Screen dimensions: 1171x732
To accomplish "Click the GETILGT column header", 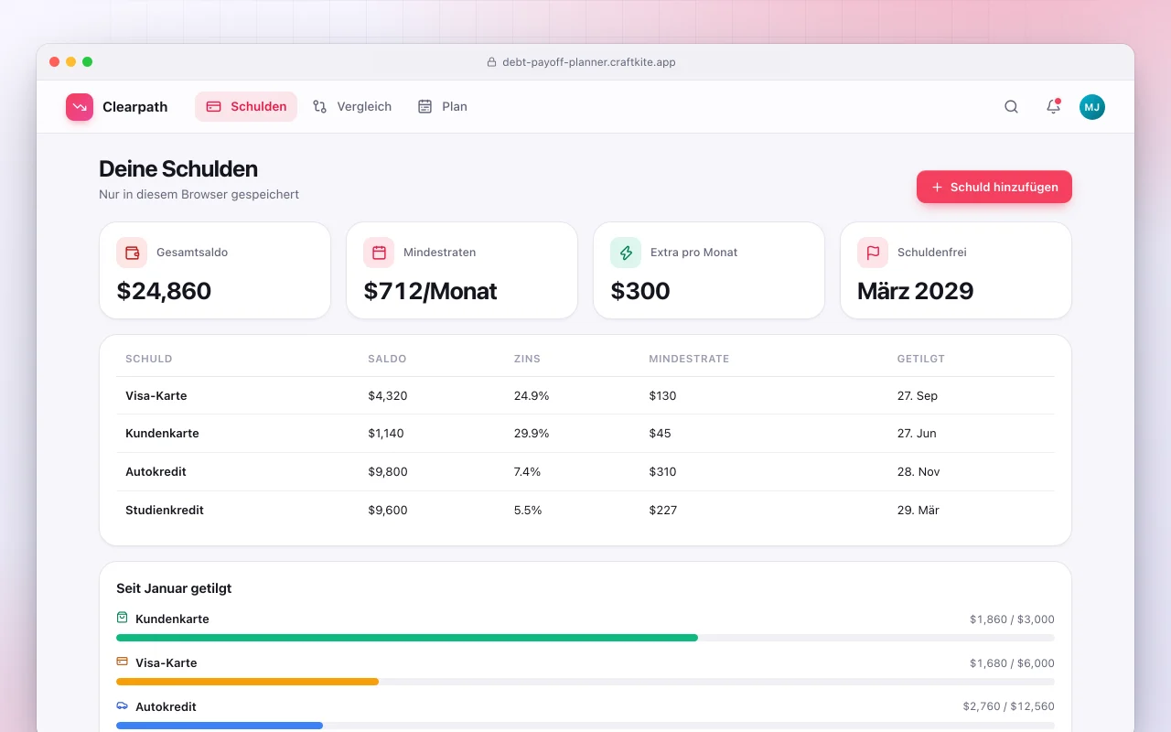I will pyautogui.click(x=921, y=359).
